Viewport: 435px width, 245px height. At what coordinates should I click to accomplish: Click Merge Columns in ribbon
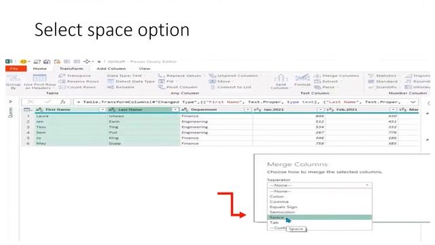tap(336, 76)
